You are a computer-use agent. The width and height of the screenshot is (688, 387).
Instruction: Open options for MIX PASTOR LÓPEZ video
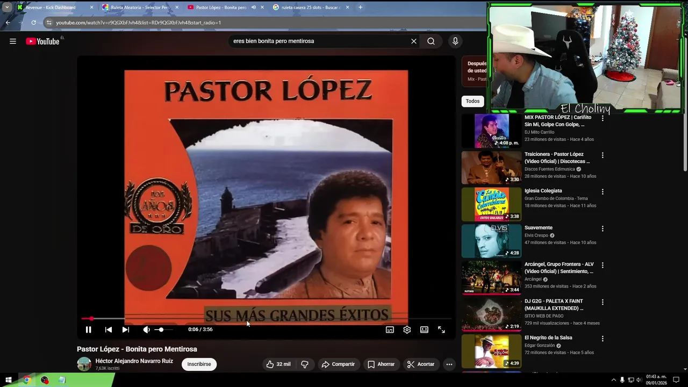click(603, 118)
